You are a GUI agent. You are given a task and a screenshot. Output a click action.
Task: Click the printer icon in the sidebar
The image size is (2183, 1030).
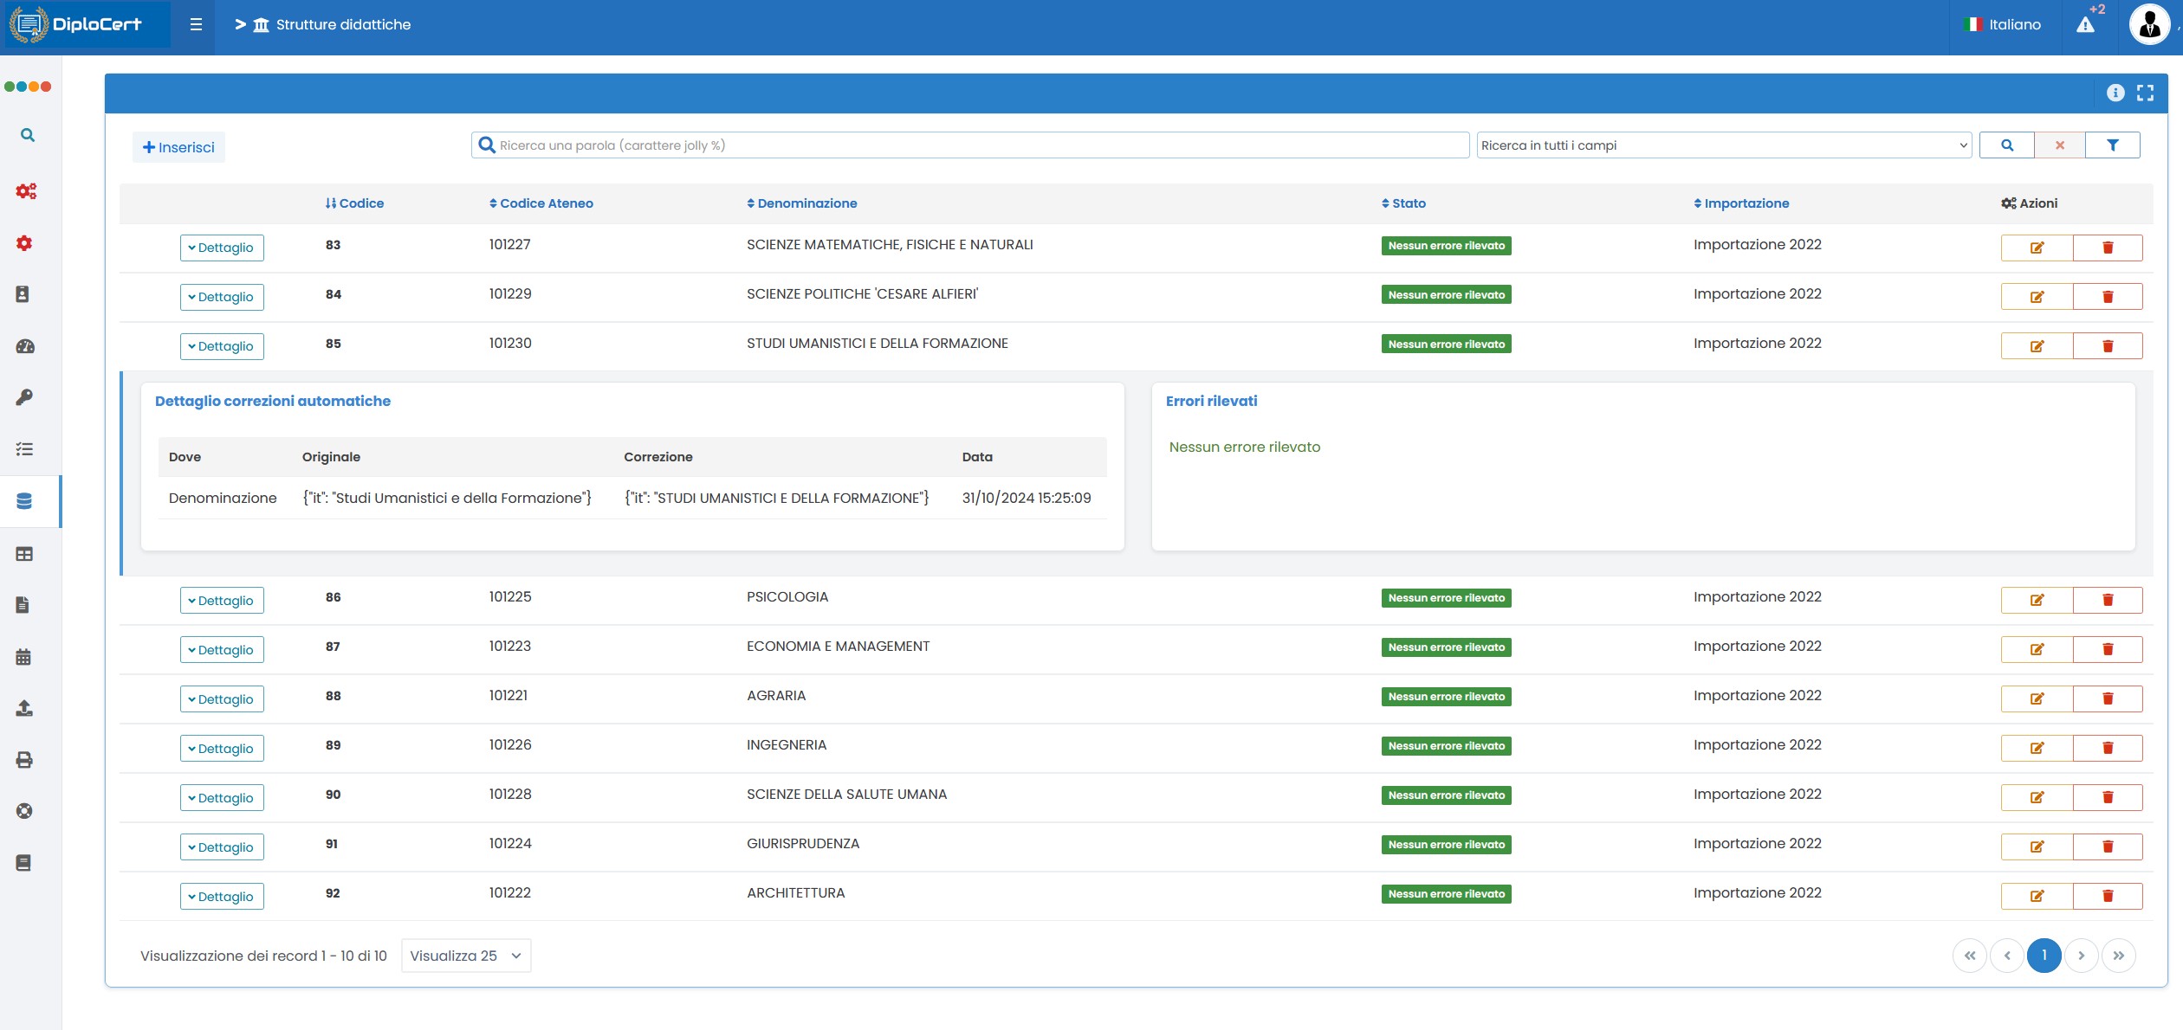(x=24, y=760)
